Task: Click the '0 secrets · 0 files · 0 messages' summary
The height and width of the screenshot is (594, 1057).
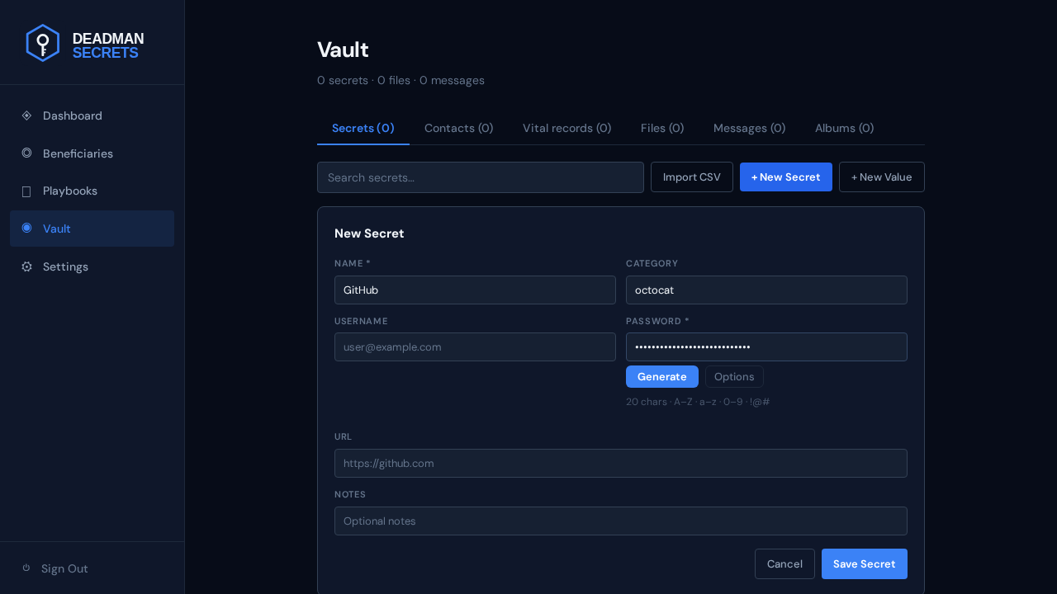Action: [x=401, y=80]
